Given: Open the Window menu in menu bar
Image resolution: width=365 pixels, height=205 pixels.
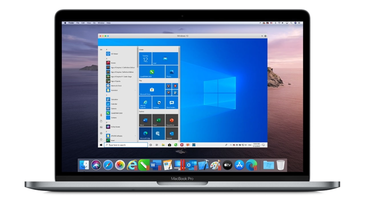Looking at the screenshot, I should [x=101, y=23].
